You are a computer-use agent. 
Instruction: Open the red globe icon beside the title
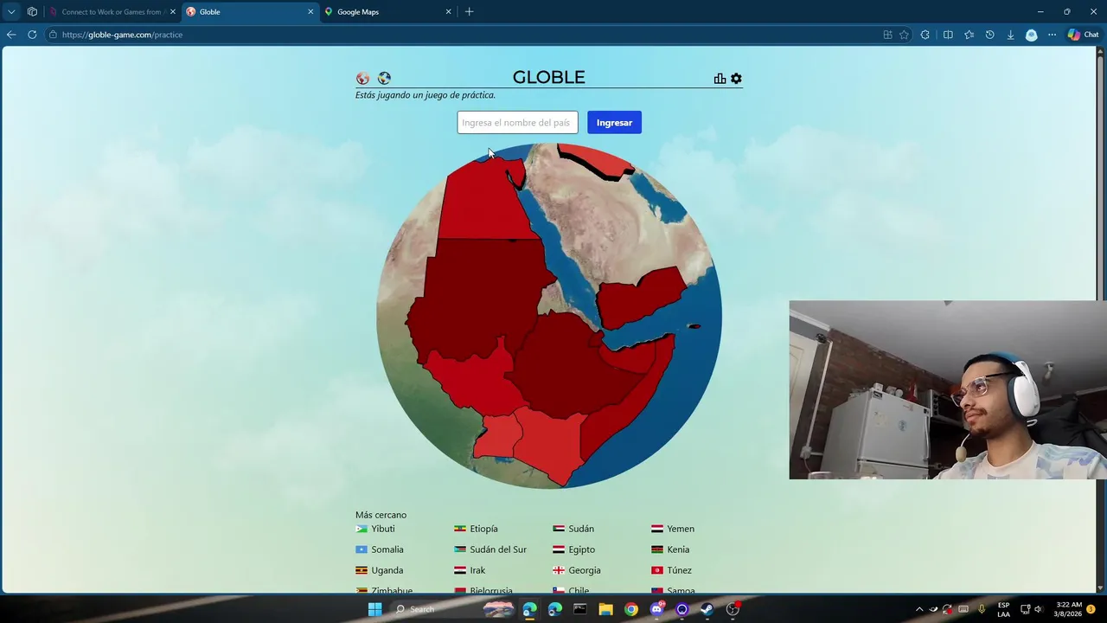pyautogui.click(x=362, y=79)
